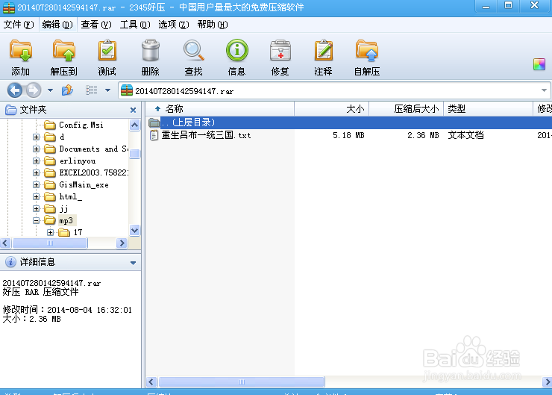Open the 编辑(E) menu

pos(57,25)
